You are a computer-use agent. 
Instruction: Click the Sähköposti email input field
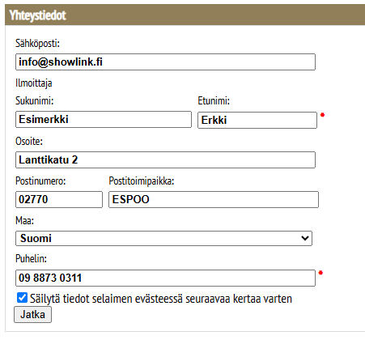pyautogui.click(x=165, y=62)
